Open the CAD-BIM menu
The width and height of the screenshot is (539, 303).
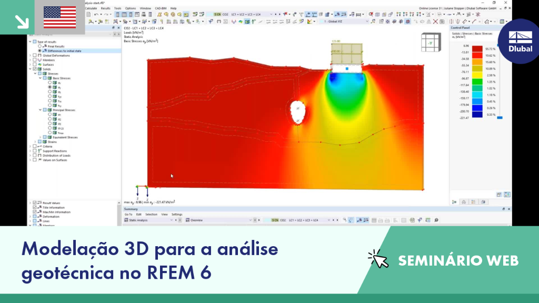point(161,8)
